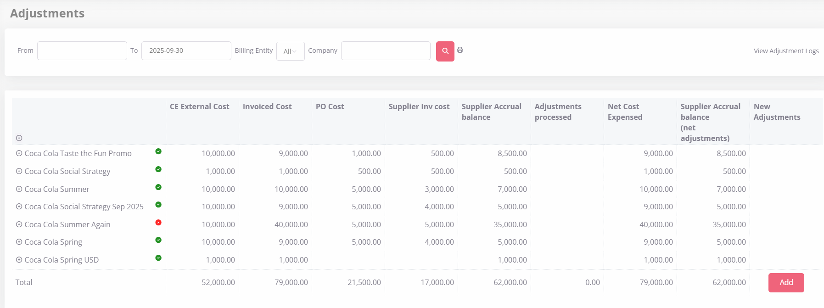The image size is (824, 308).
Task: Click total Supplier Inv cost 17,000.00
Action: point(437,282)
